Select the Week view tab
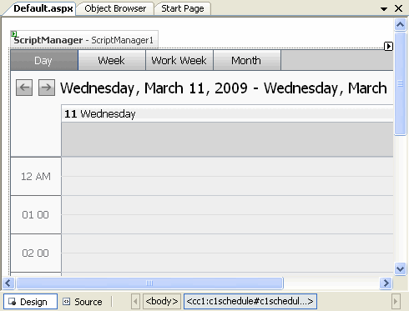The height and width of the screenshot is (311, 409). [112, 60]
